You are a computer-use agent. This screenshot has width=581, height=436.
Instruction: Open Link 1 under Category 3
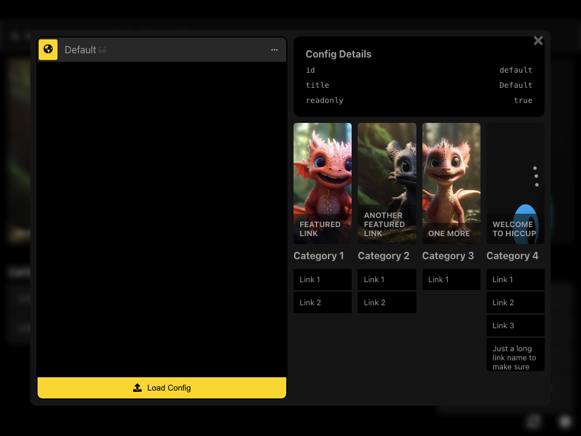451,280
